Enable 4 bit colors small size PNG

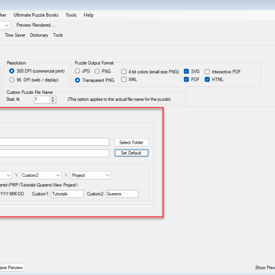point(124,72)
